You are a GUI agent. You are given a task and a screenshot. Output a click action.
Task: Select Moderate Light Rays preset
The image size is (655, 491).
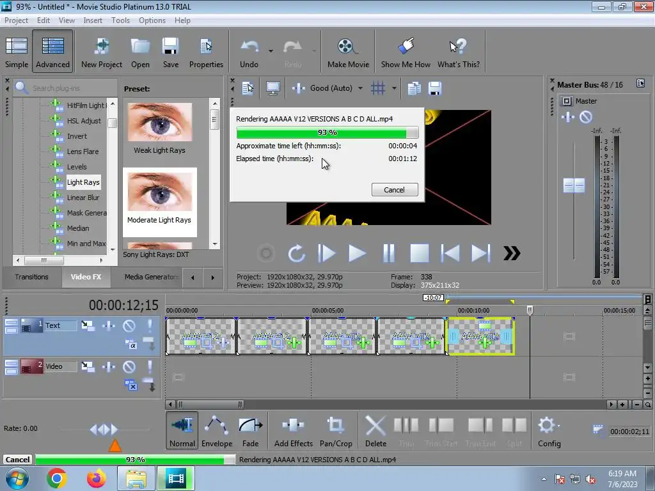(x=159, y=202)
